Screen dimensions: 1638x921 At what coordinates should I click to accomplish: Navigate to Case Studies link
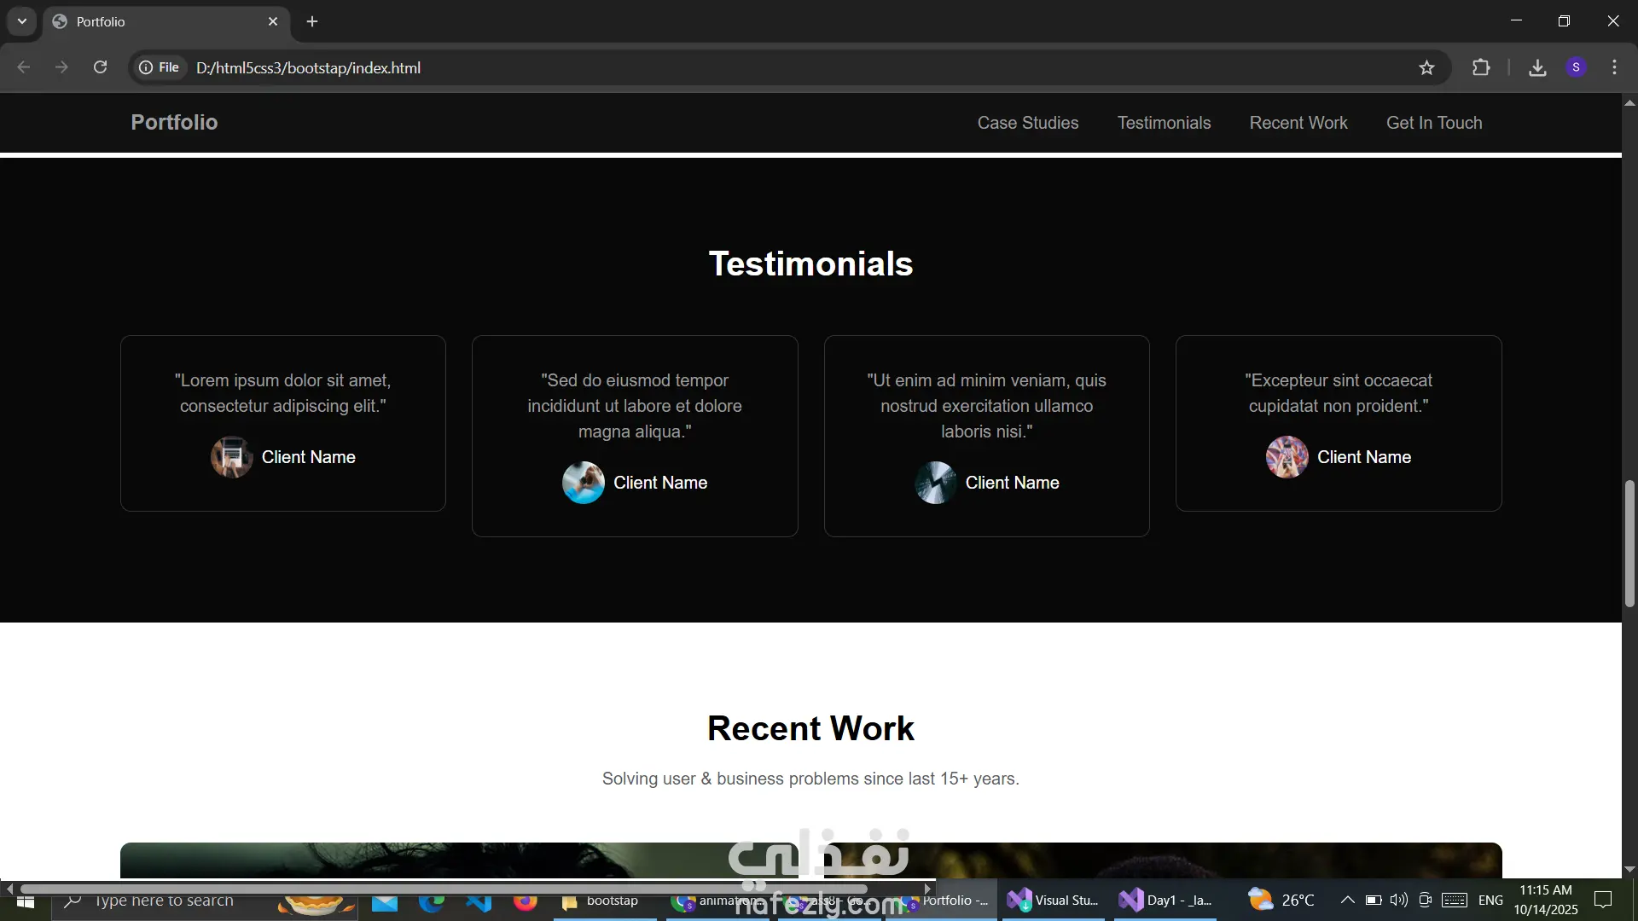pos(1027,123)
